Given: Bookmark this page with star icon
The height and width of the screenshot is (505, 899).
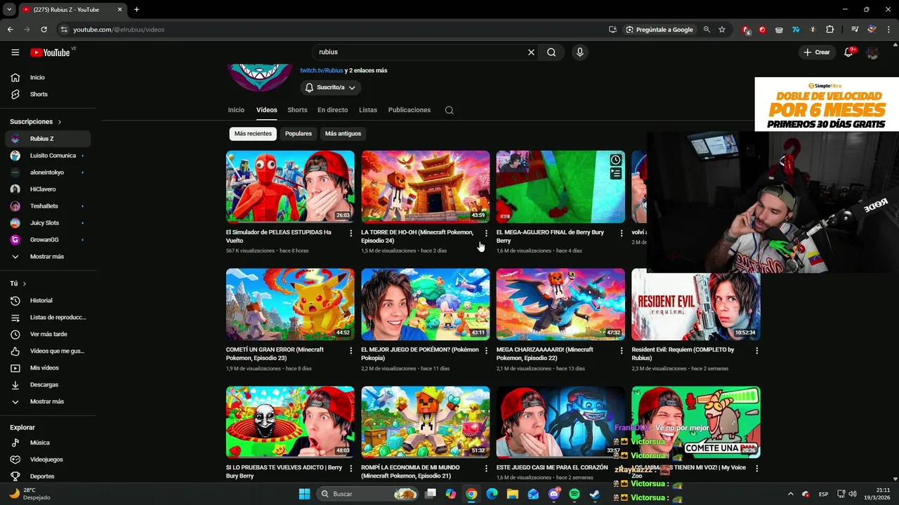Looking at the screenshot, I should point(721,29).
